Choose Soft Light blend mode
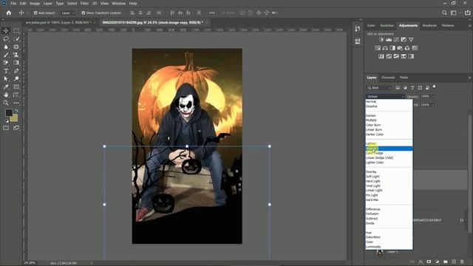Screen dimensions: 473x266 click(x=389, y=177)
